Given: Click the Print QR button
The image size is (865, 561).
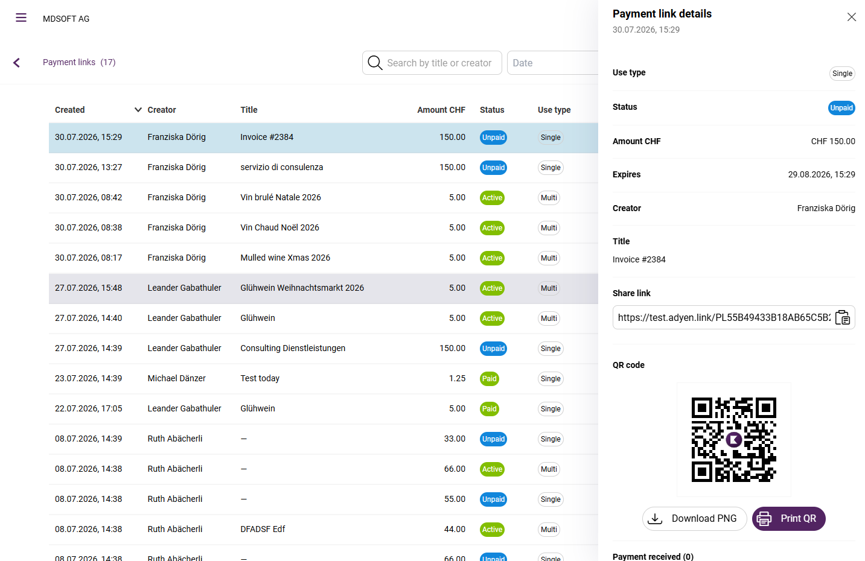Looking at the screenshot, I should pyautogui.click(x=788, y=519).
